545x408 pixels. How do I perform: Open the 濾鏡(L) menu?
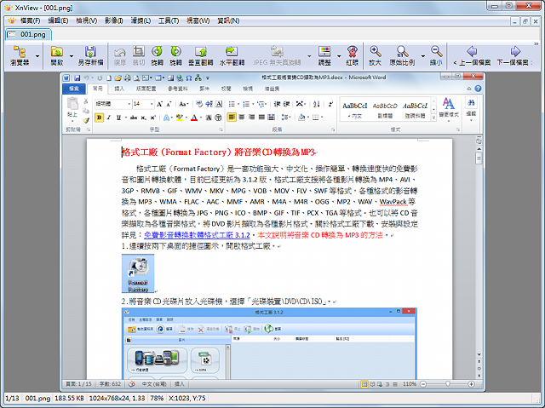coord(141,20)
